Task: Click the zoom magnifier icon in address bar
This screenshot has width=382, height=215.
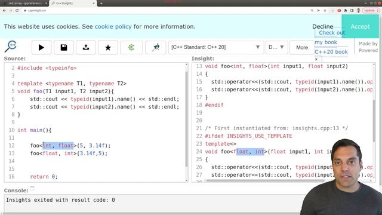Action: [312, 11]
